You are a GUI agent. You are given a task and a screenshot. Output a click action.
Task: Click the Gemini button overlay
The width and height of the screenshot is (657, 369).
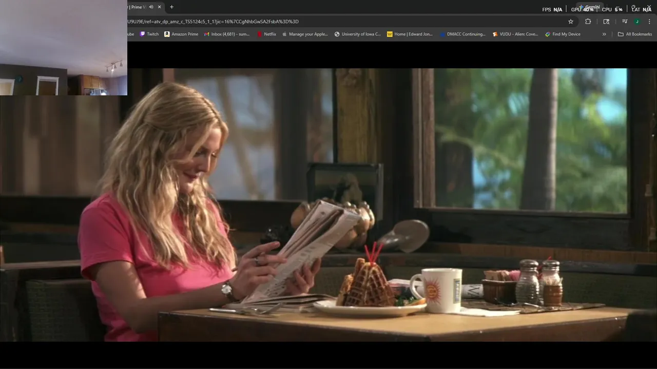pos(589,7)
